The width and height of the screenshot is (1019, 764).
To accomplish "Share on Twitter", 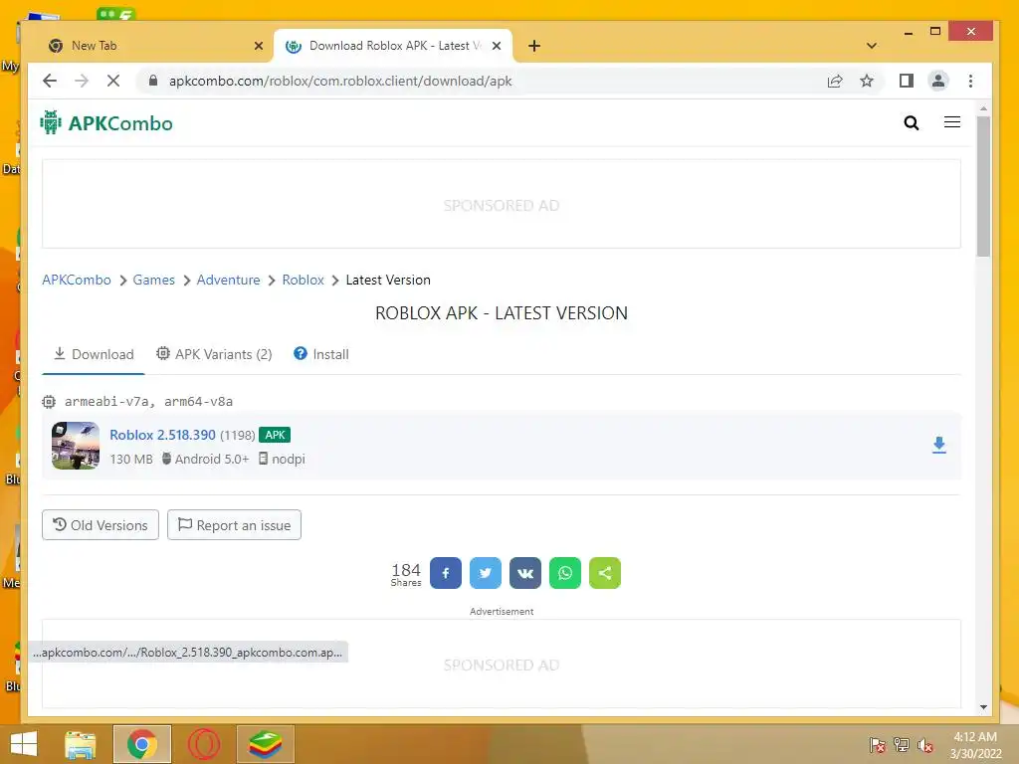I will click(486, 573).
